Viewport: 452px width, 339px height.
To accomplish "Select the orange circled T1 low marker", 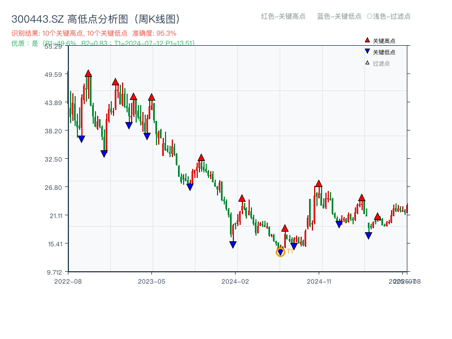I will click(x=280, y=252).
